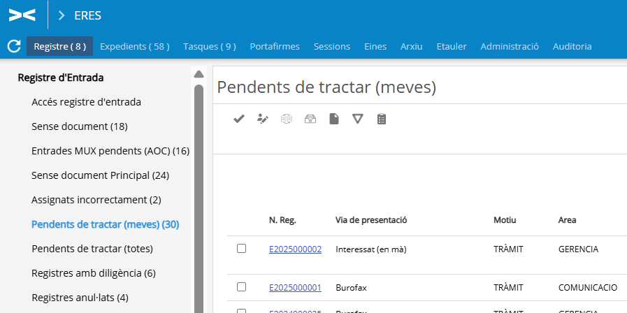The image size is (627, 313).
Task: Open registry entry link E2025000001
Action: click(x=295, y=287)
